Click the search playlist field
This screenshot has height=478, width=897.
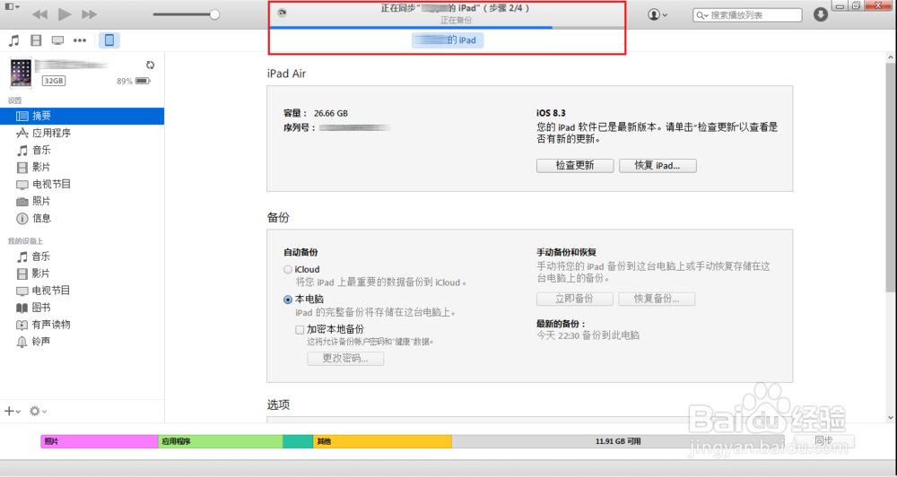(x=748, y=15)
